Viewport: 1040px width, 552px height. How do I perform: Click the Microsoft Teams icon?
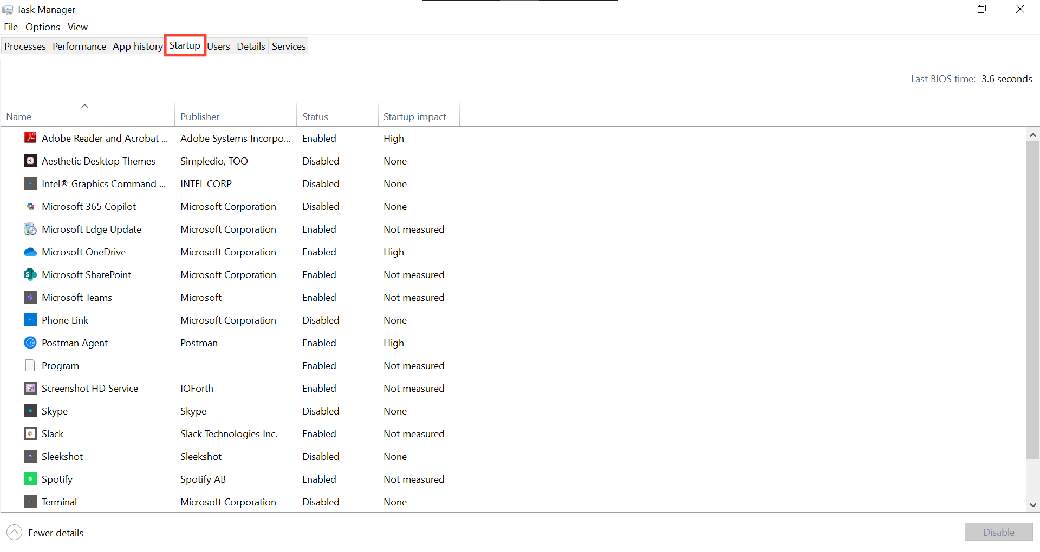tap(30, 297)
